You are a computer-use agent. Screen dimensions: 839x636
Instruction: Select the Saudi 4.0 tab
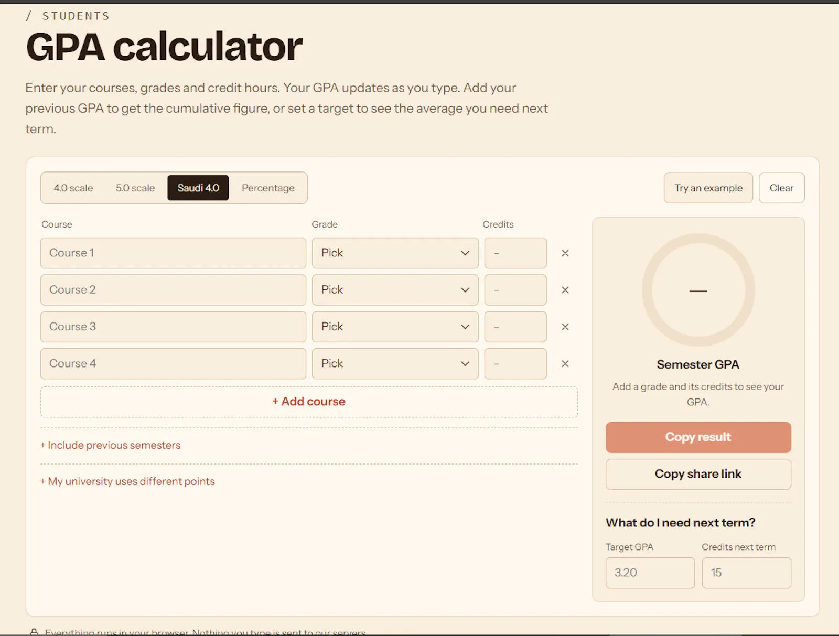tap(198, 188)
